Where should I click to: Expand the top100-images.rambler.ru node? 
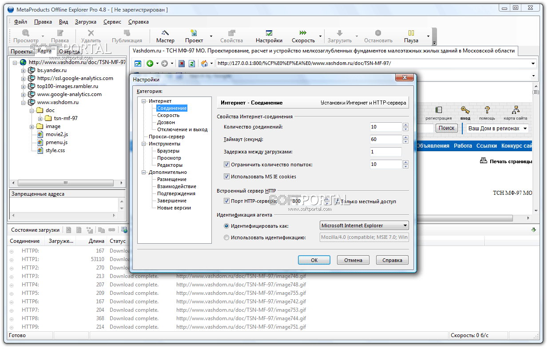coord(24,86)
